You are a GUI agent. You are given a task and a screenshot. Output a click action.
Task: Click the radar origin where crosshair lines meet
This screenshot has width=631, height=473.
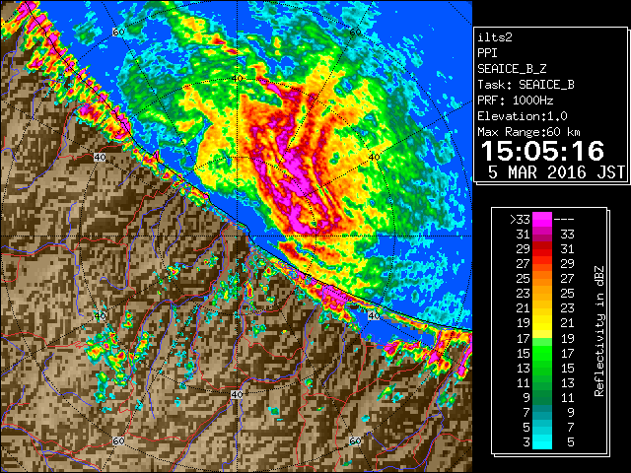tap(237, 236)
